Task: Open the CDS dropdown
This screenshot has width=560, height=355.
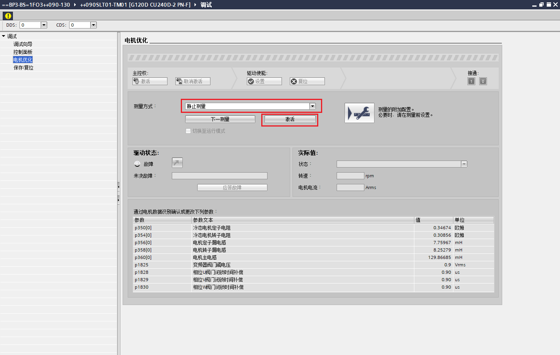Action: click(93, 25)
